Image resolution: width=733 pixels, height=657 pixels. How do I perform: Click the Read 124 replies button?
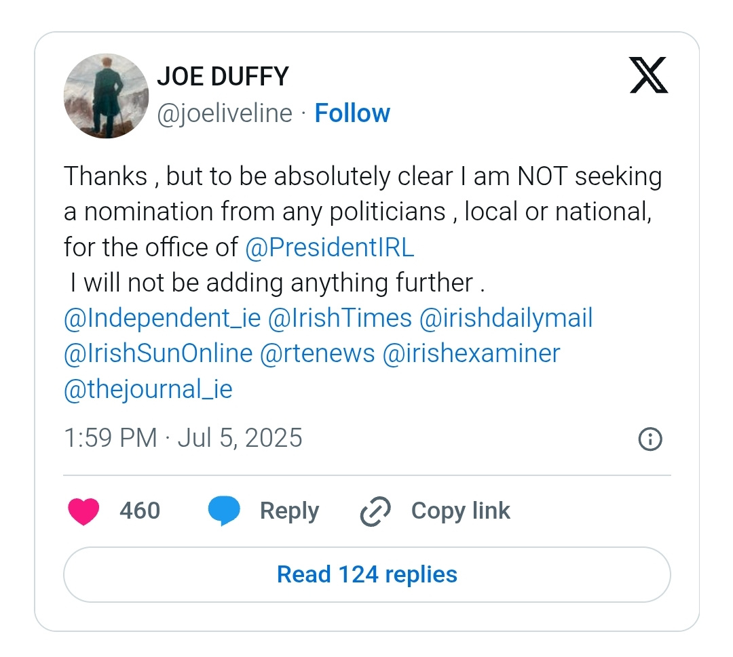coord(367,574)
